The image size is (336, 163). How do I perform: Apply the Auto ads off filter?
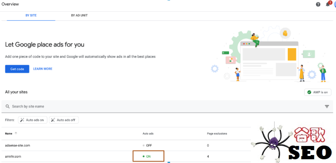[64, 120]
